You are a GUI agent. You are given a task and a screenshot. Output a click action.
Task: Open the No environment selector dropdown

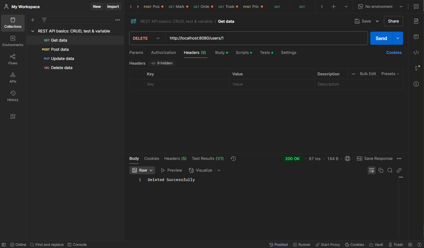pyautogui.click(x=380, y=7)
